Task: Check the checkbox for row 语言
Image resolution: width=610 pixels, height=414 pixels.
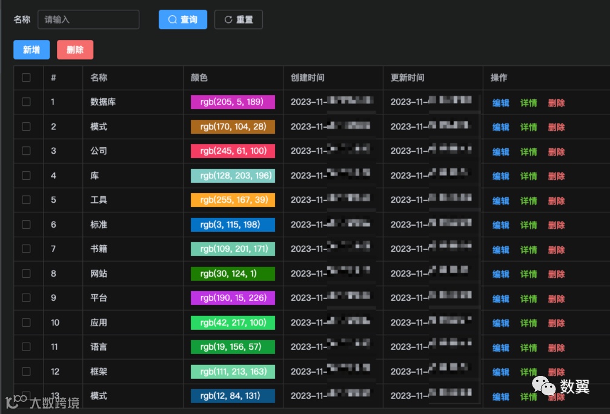Action: point(26,347)
